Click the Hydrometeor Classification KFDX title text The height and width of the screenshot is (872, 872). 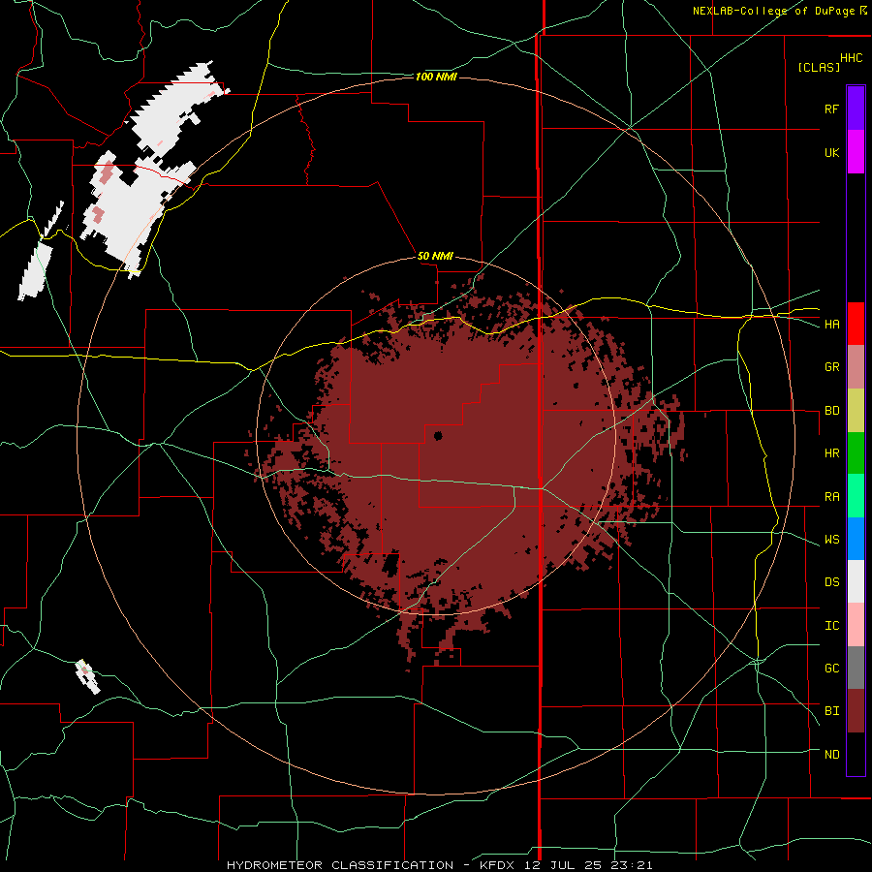[439, 865]
